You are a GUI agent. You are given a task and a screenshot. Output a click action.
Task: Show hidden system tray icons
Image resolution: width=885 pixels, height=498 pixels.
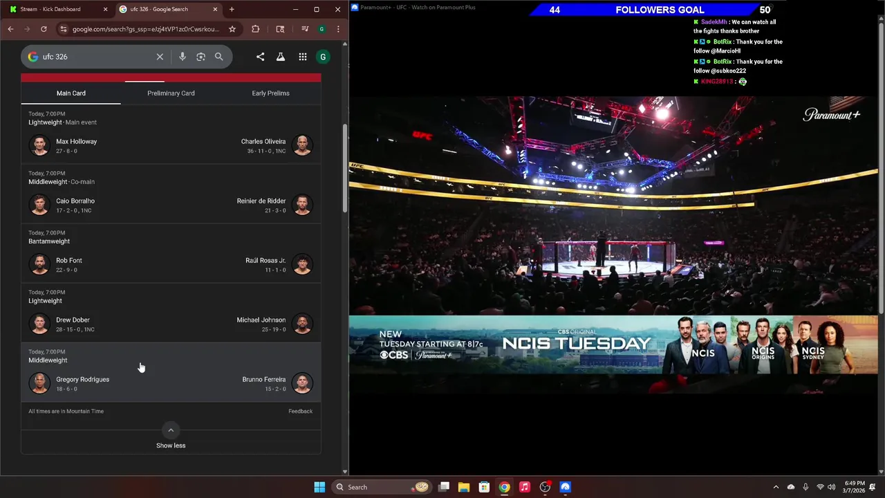coord(776,487)
